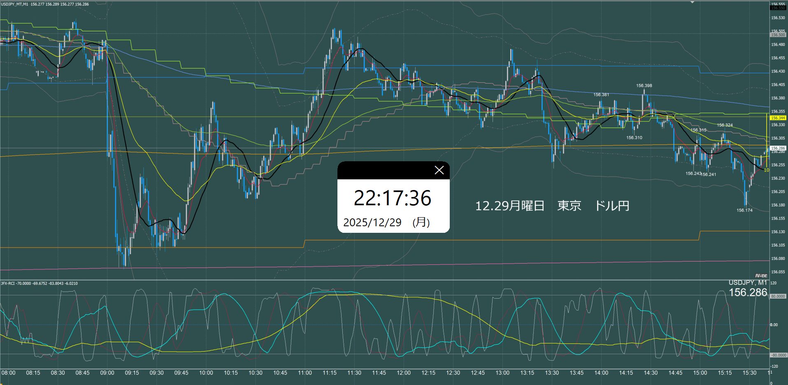
Task: Click the yellow 156.344 price level tag
Action: (778, 118)
